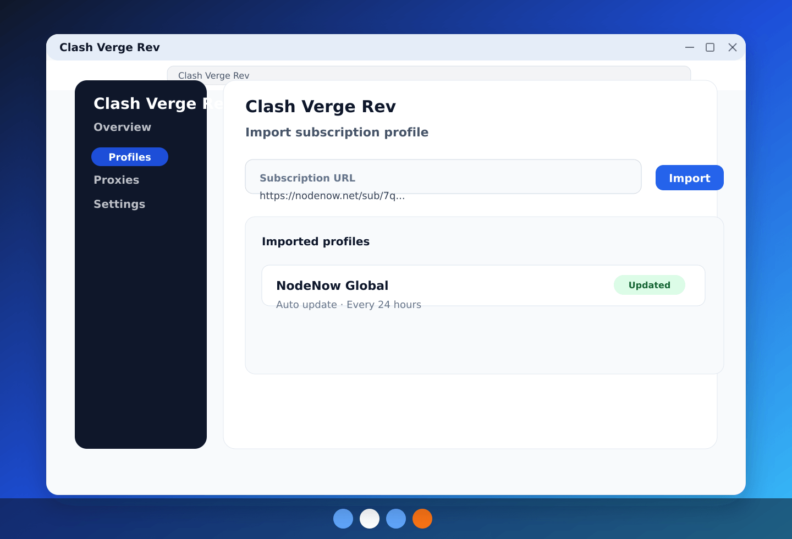Click the "Clash Verge Rev" main panel heading

[x=321, y=106]
